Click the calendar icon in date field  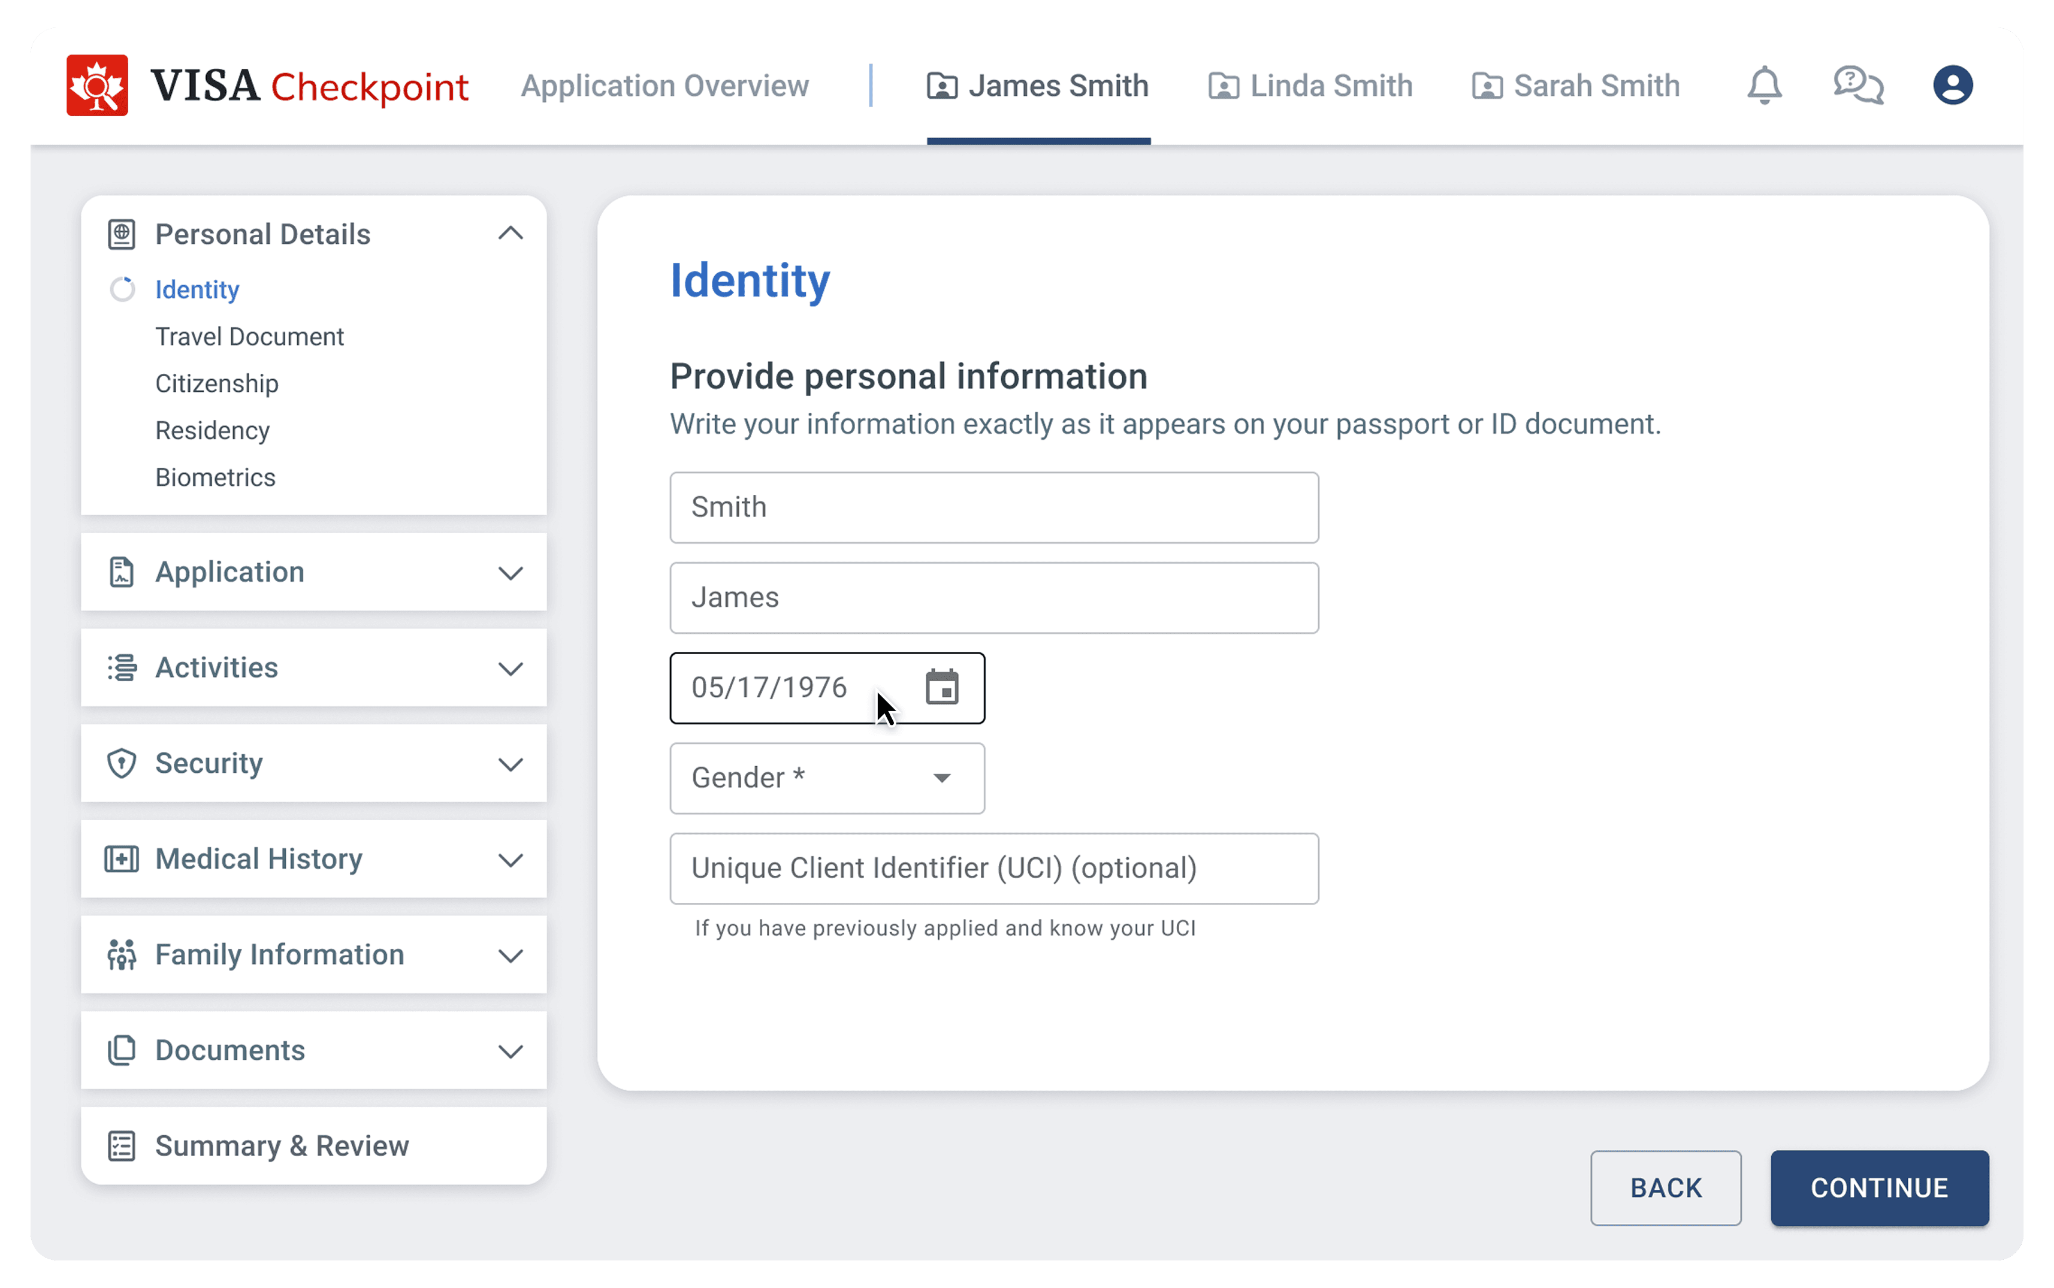click(x=941, y=688)
